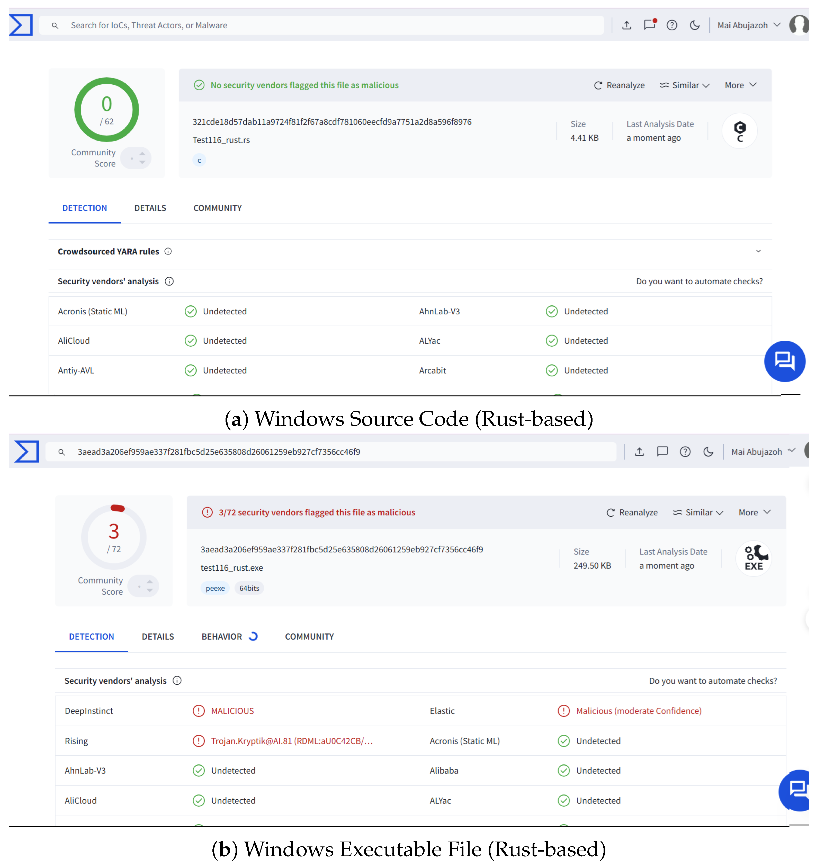
Task: Click red alert icon next to DeepInstinct
Action: (x=199, y=711)
